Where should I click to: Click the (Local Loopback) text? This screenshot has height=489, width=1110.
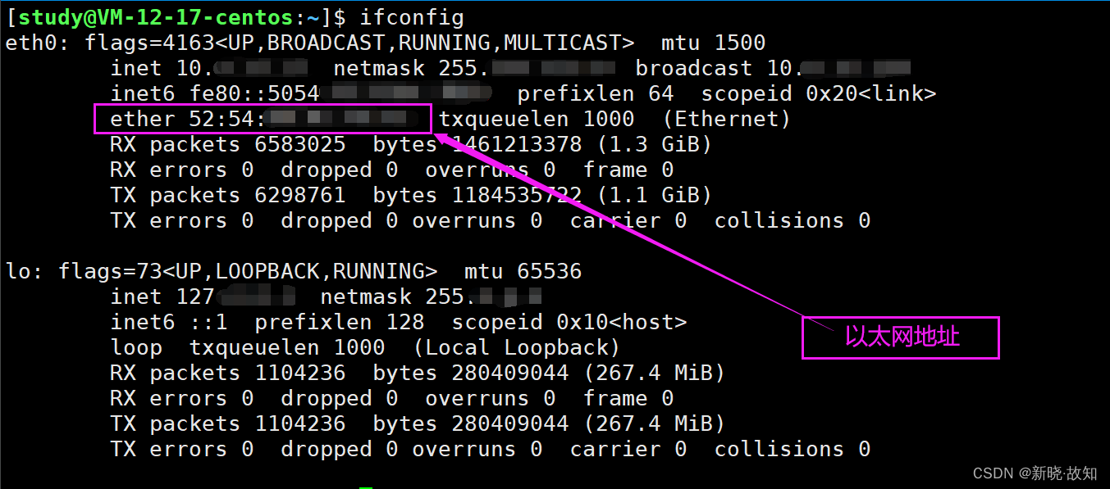(x=517, y=347)
